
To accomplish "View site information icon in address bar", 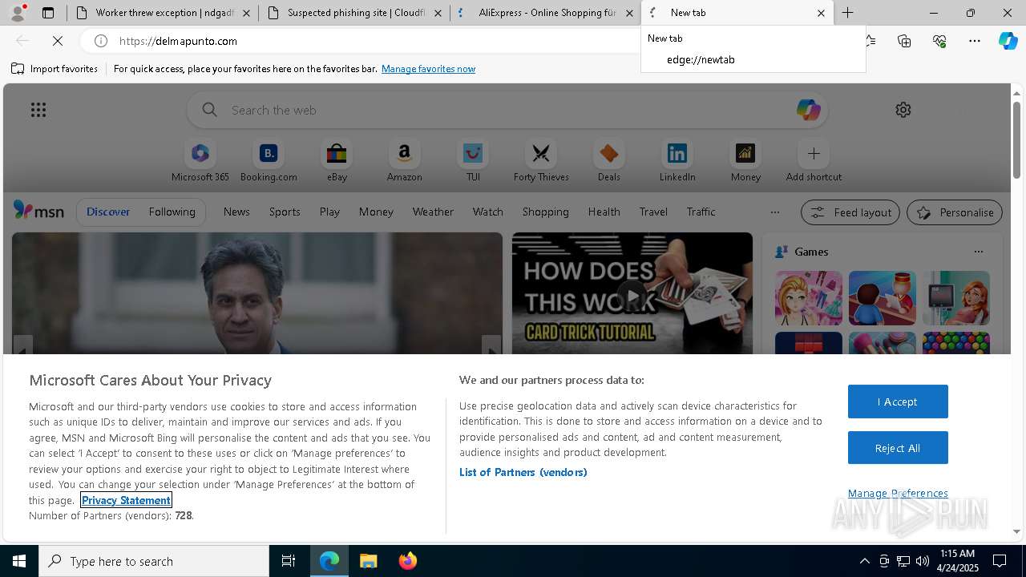I will coord(101,41).
